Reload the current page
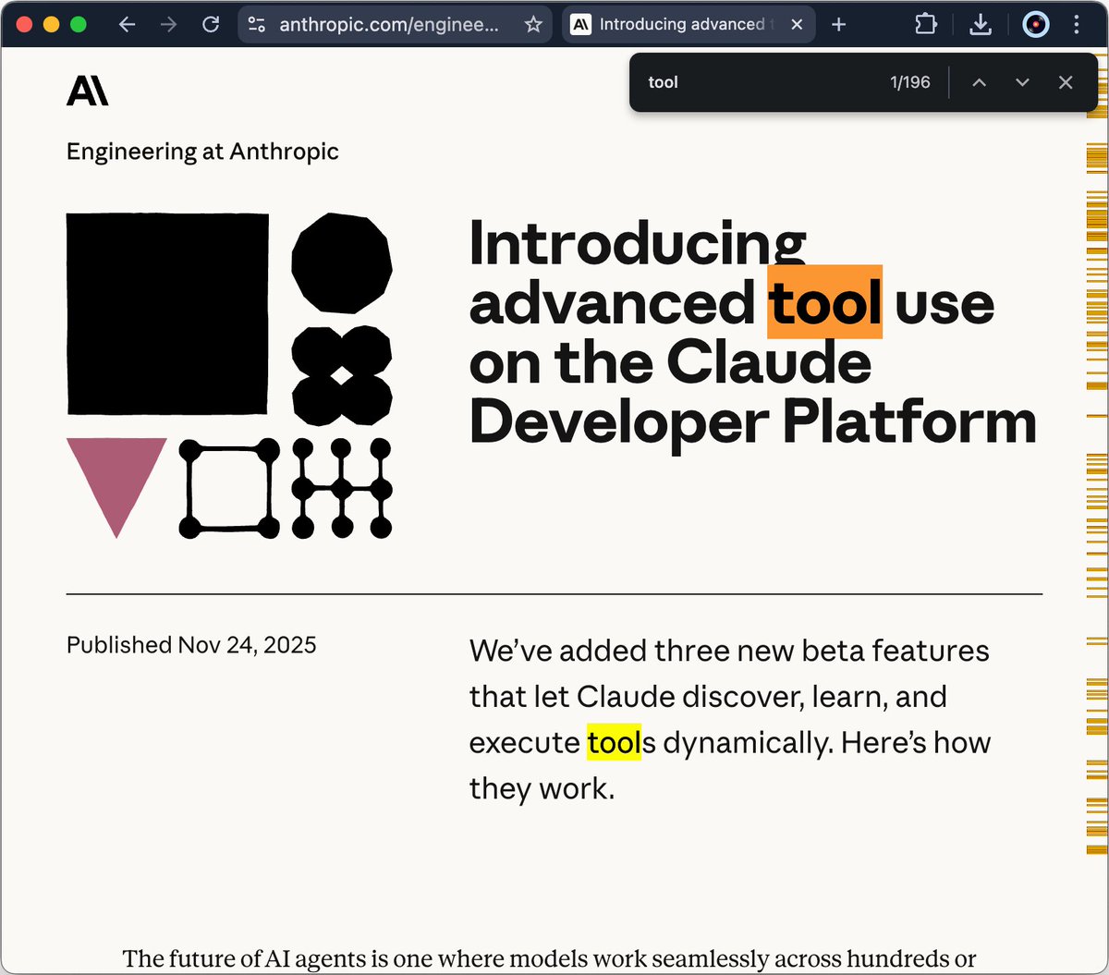The height and width of the screenshot is (975, 1109). (211, 25)
